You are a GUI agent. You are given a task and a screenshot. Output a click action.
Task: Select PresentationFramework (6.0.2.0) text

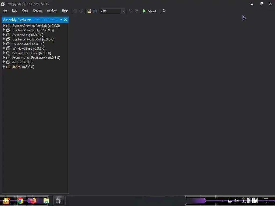coord(36,58)
